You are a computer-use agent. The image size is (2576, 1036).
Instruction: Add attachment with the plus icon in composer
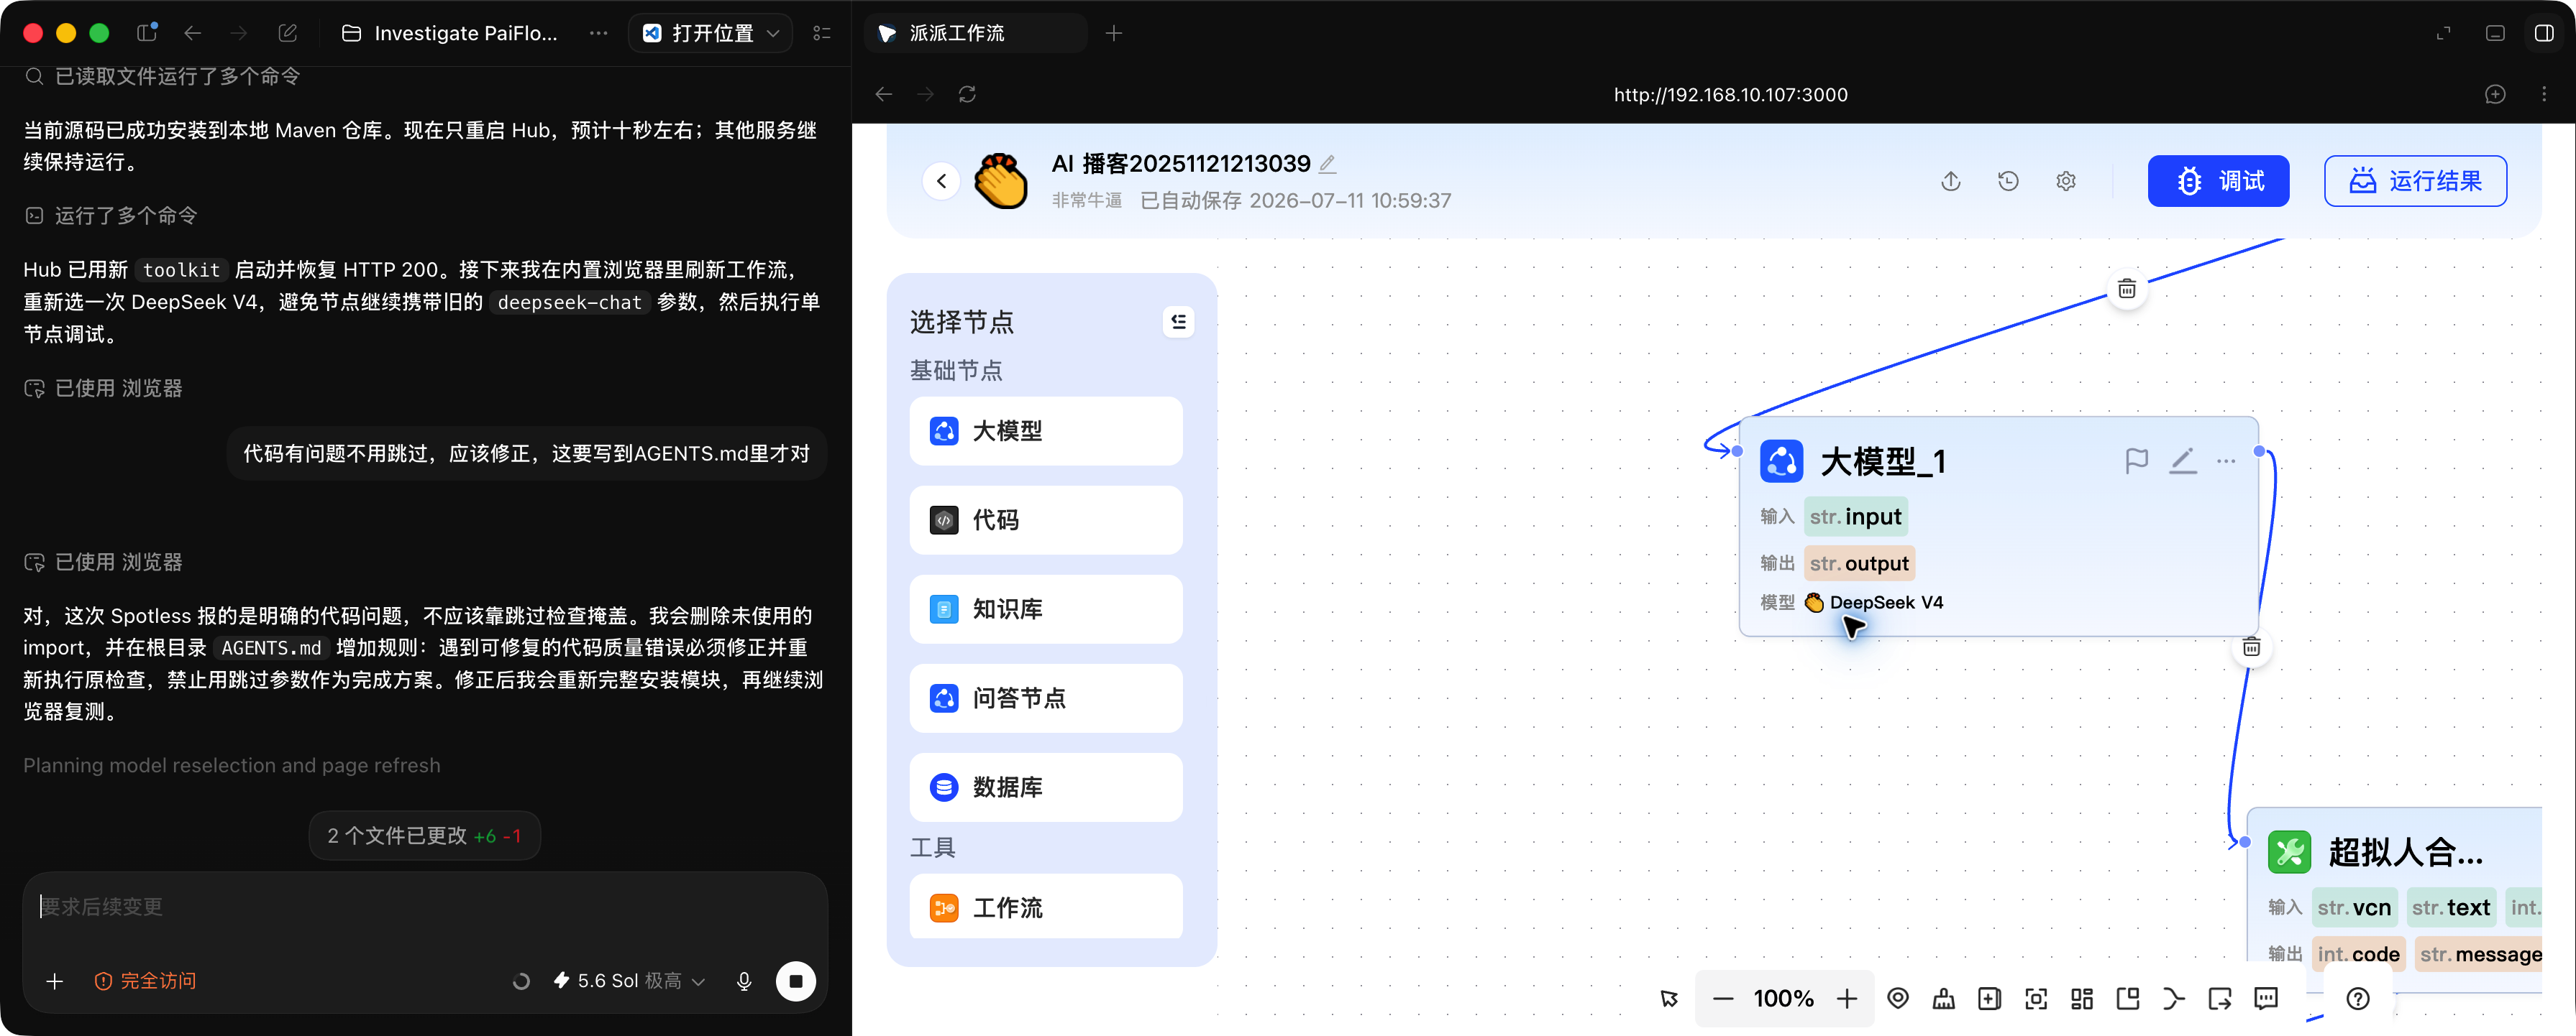(55, 981)
